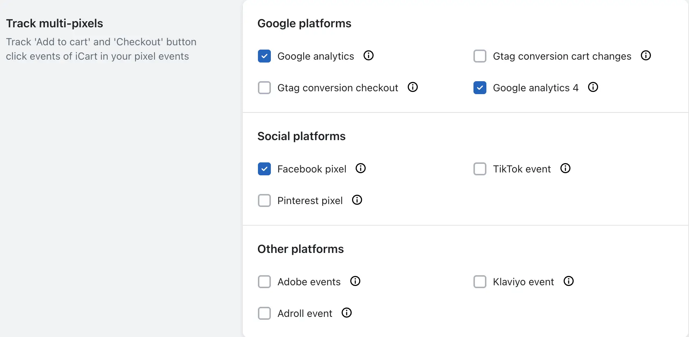View Klaviyo event info icon

coord(569,281)
